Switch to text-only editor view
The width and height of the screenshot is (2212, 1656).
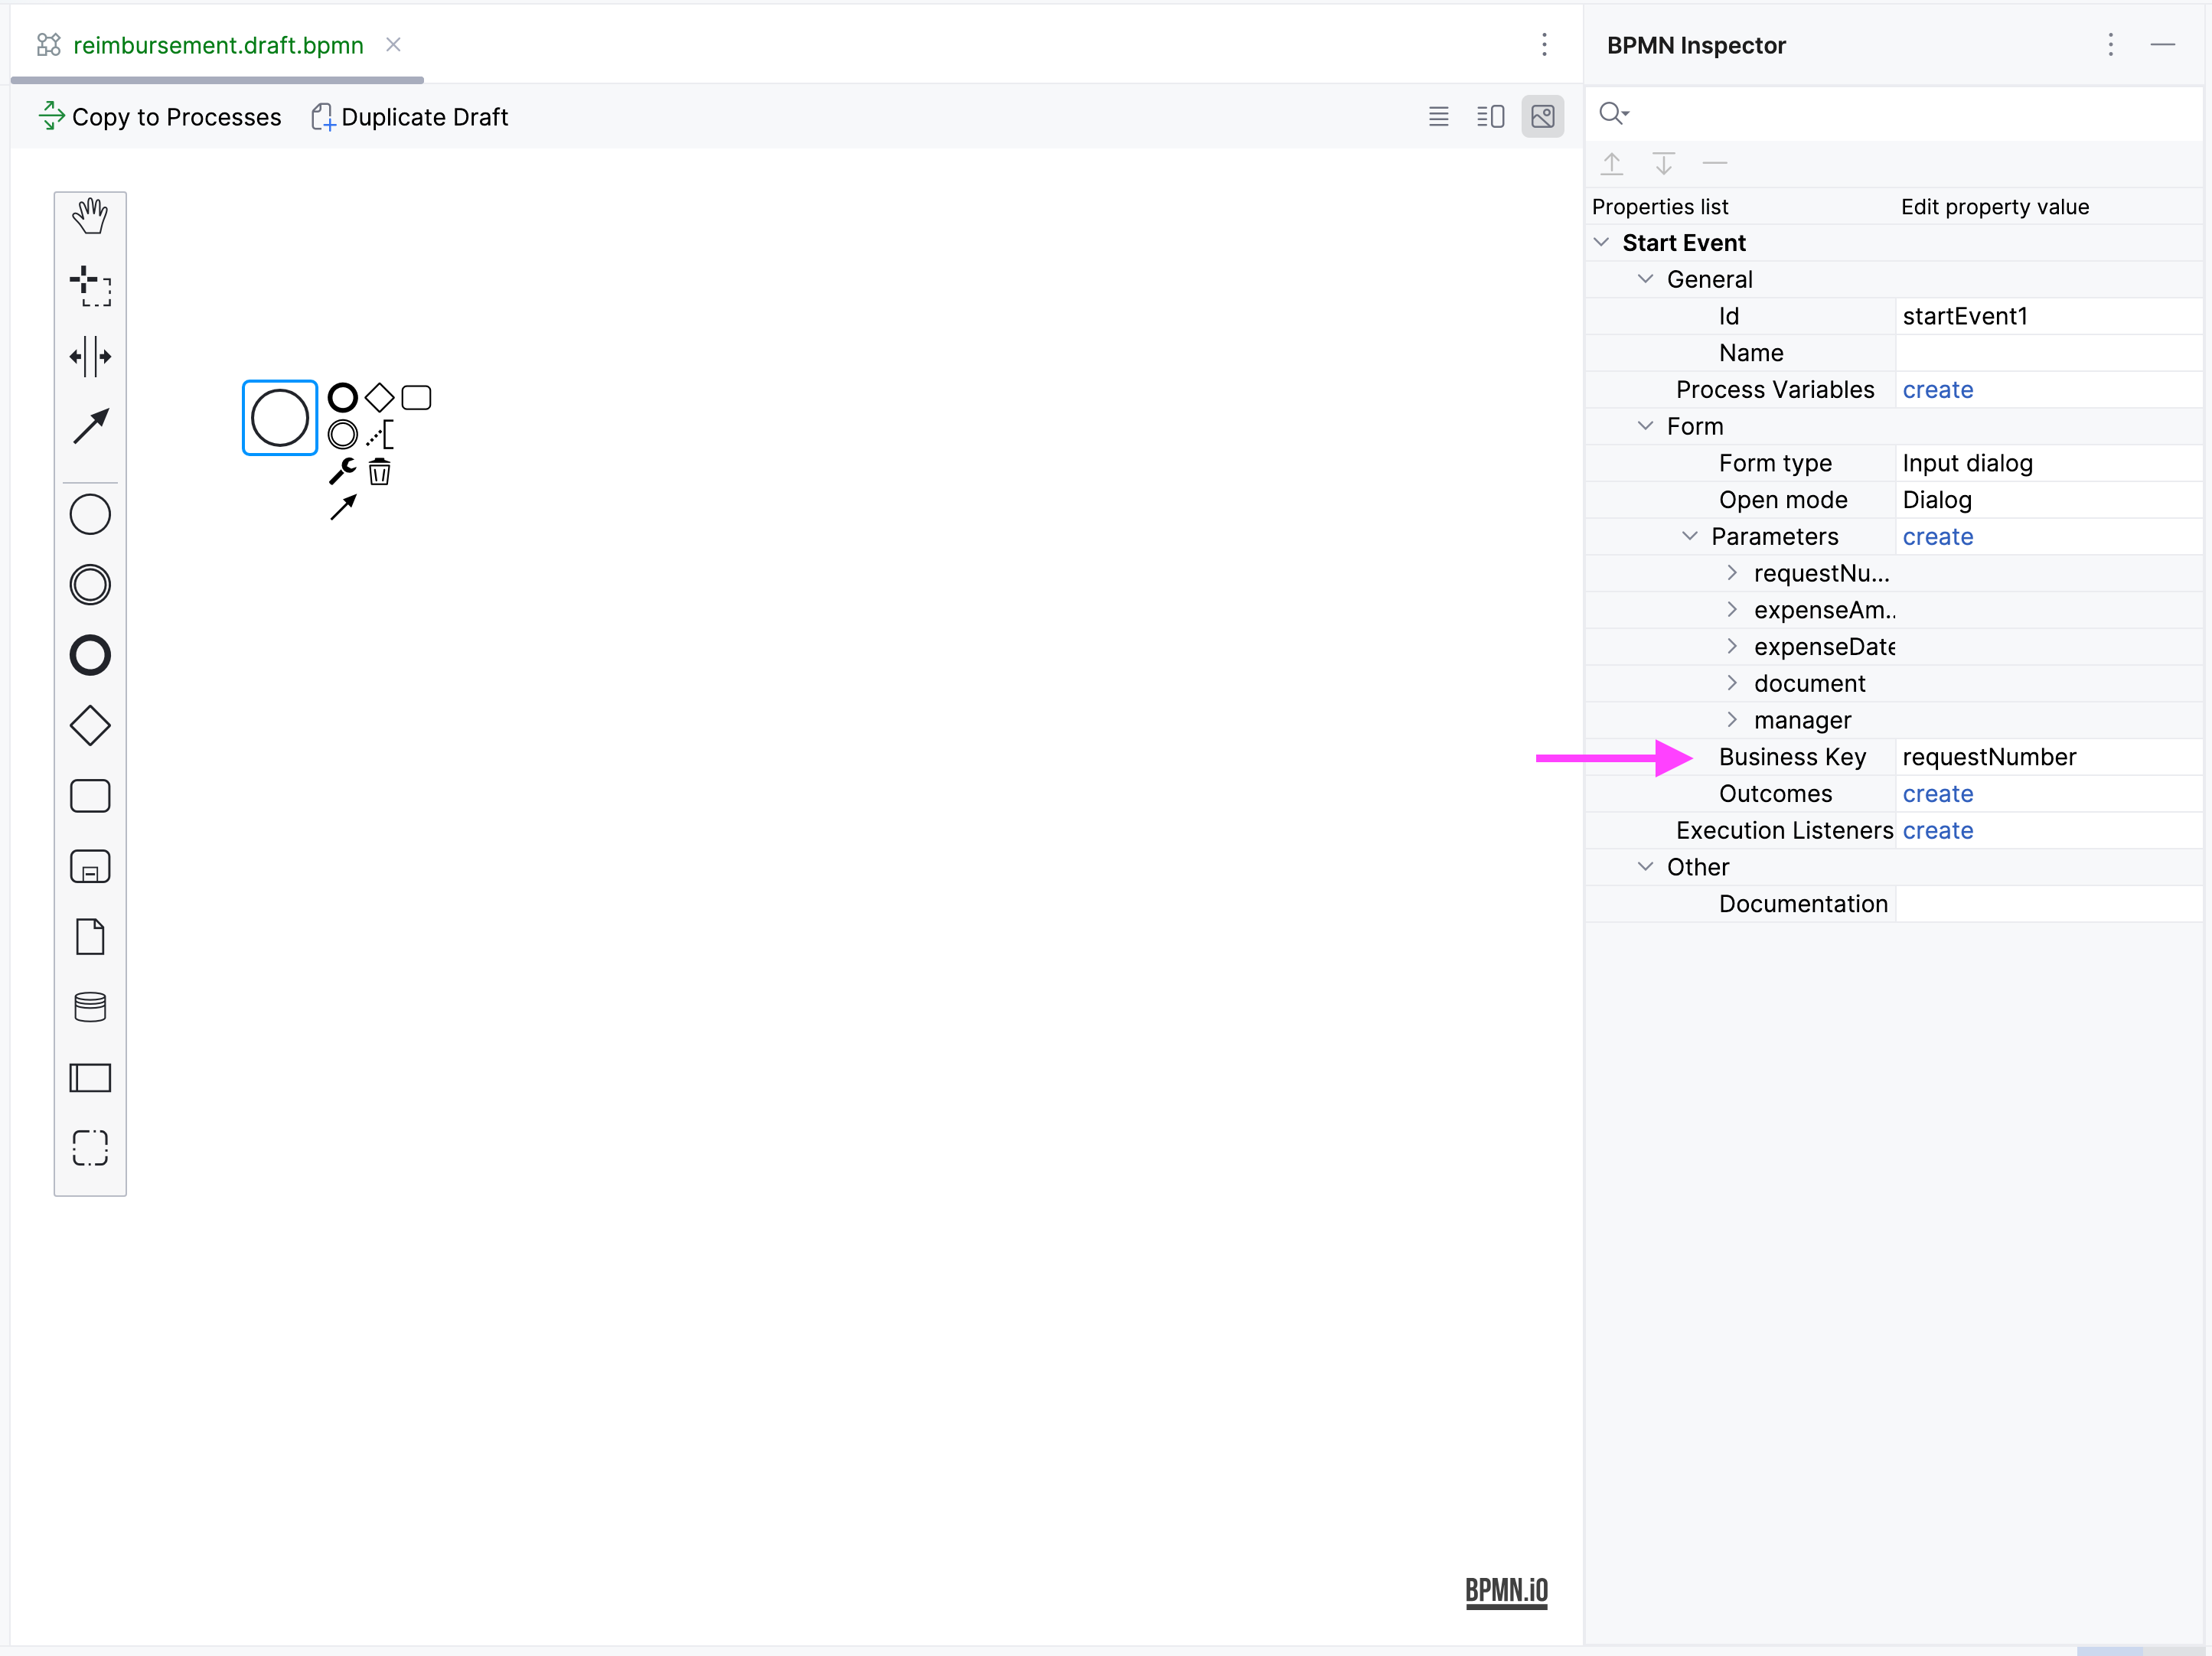point(1438,117)
